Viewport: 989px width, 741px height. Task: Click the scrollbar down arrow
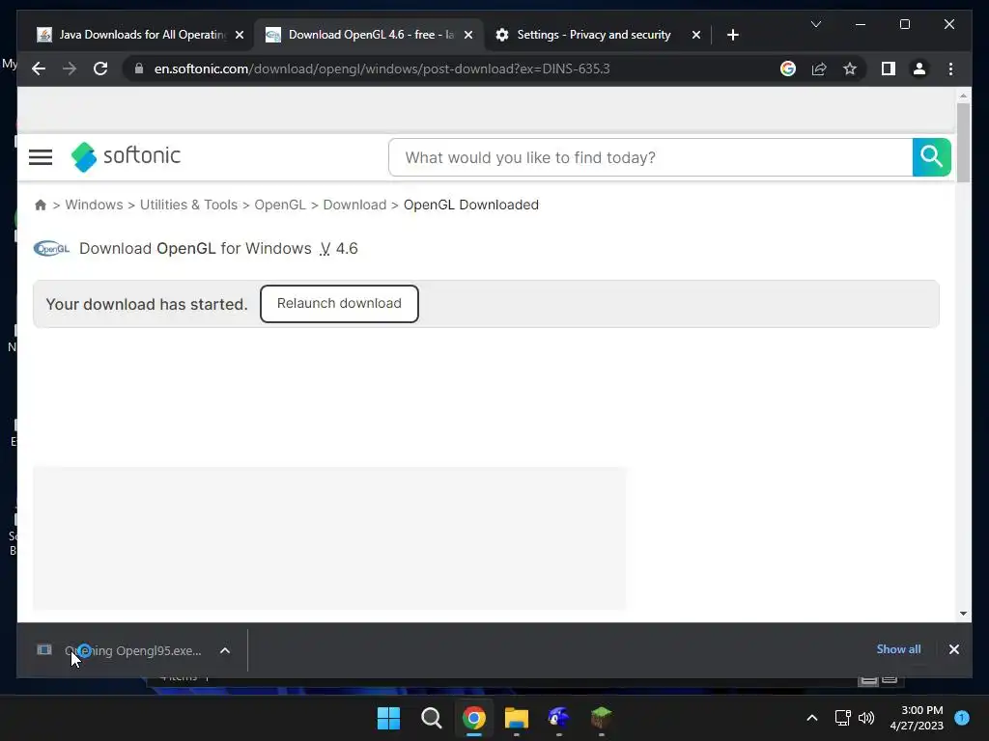(963, 614)
